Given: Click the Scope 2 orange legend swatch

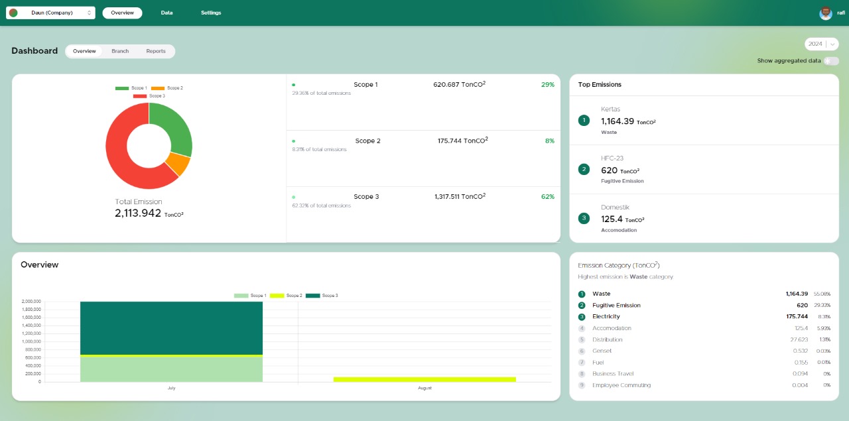Looking at the screenshot, I should pyautogui.click(x=158, y=88).
